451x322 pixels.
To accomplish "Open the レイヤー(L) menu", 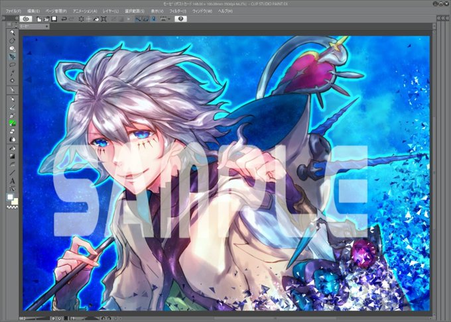I will click(111, 11).
